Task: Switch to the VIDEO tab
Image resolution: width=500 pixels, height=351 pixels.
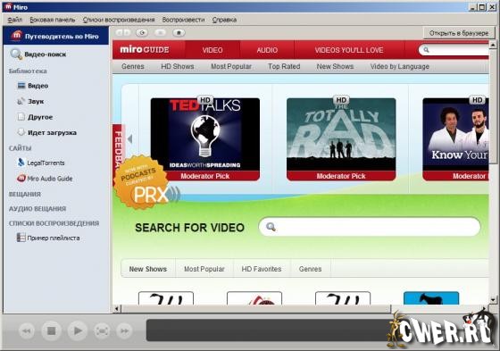Action: pyautogui.click(x=212, y=50)
